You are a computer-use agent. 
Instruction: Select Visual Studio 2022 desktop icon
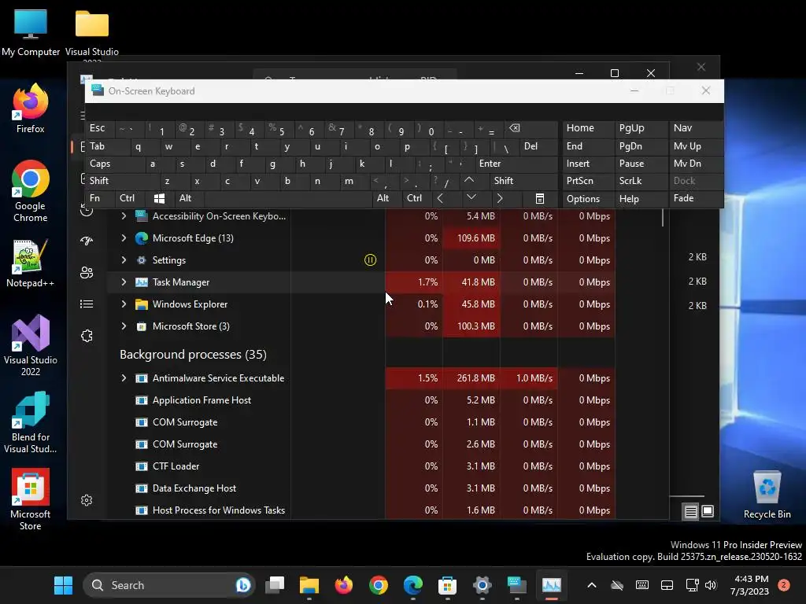tap(31, 345)
